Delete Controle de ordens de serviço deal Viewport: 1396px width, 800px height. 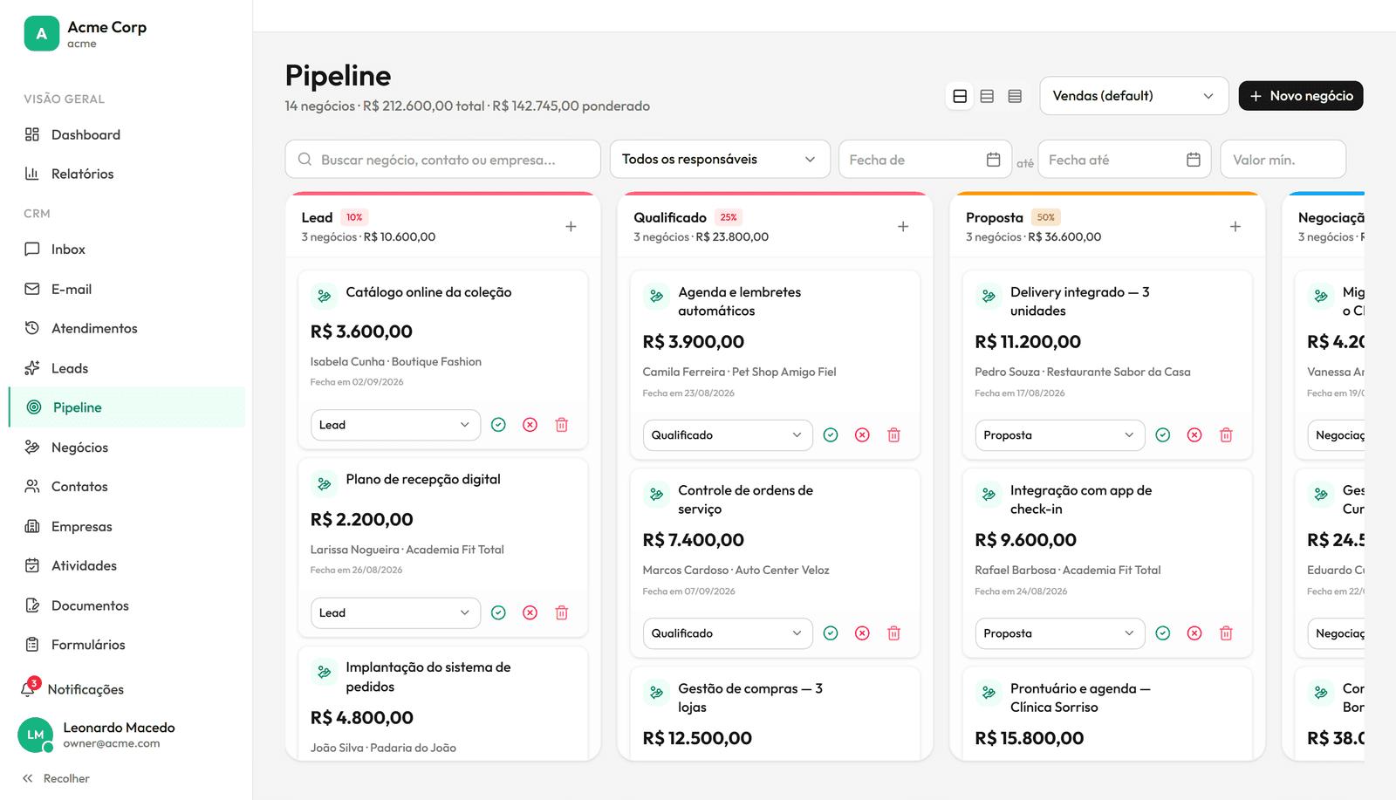(894, 633)
